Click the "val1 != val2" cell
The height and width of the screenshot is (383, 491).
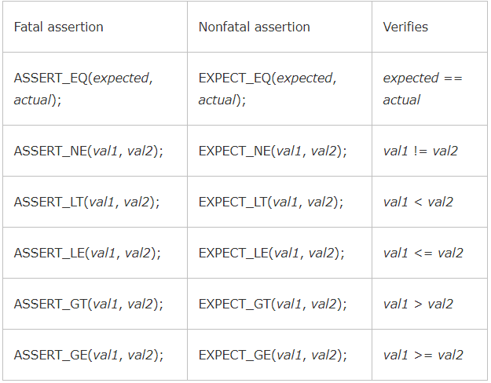pyautogui.click(x=420, y=151)
